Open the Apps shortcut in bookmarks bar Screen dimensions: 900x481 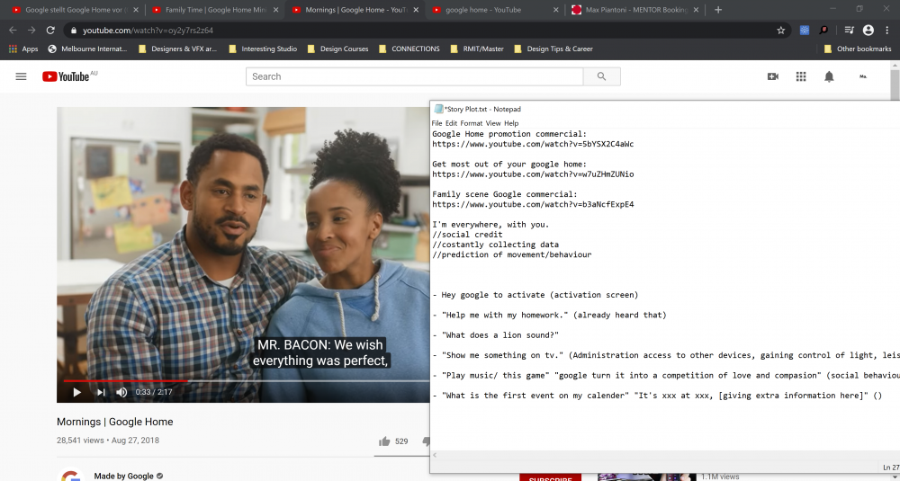point(23,49)
